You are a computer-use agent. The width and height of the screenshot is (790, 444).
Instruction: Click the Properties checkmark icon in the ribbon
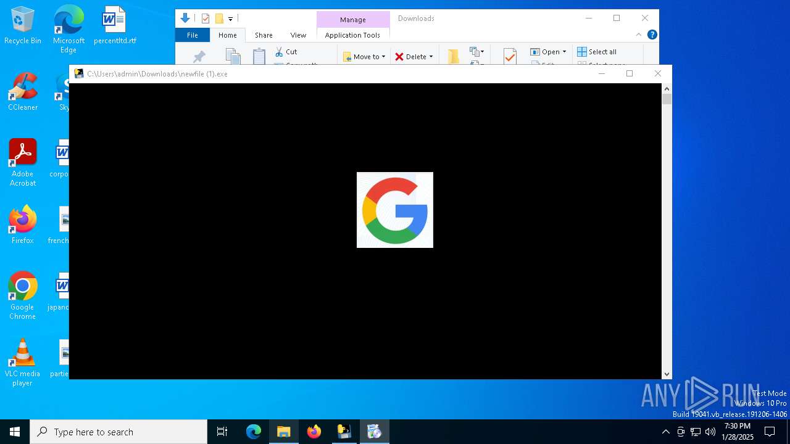point(510,57)
